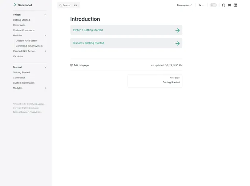Go to Next page Getting Started
Screen dimensions: 250x186
[155, 81]
